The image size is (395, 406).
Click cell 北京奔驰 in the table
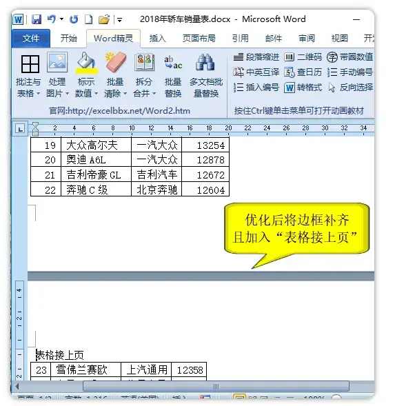coord(156,190)
